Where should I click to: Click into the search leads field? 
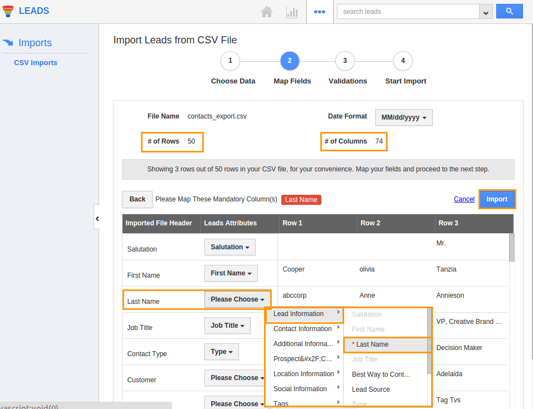coord(408,12)
